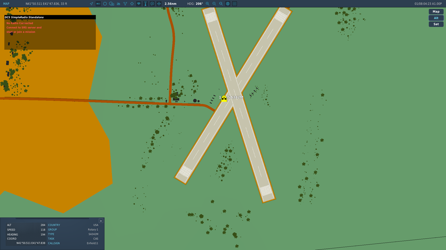Image resolution: width=446 pixels, height=250 pixels.
Task: Toggle the ruler measurement tool icon
Action: point(98,4)
